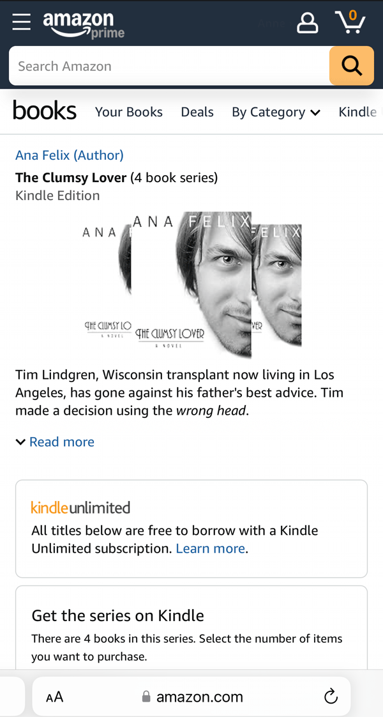Screen dimensions: 383x717
Task: Click the orange search magnifier button
Action: (x=352, y=66)
